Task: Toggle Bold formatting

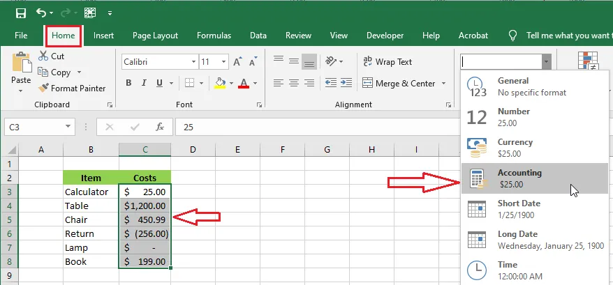Action: [128, 83]
